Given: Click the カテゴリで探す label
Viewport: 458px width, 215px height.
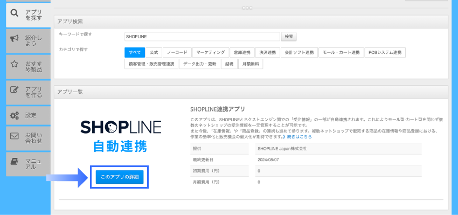Looking at the screenshot, I should coord(73,50).
